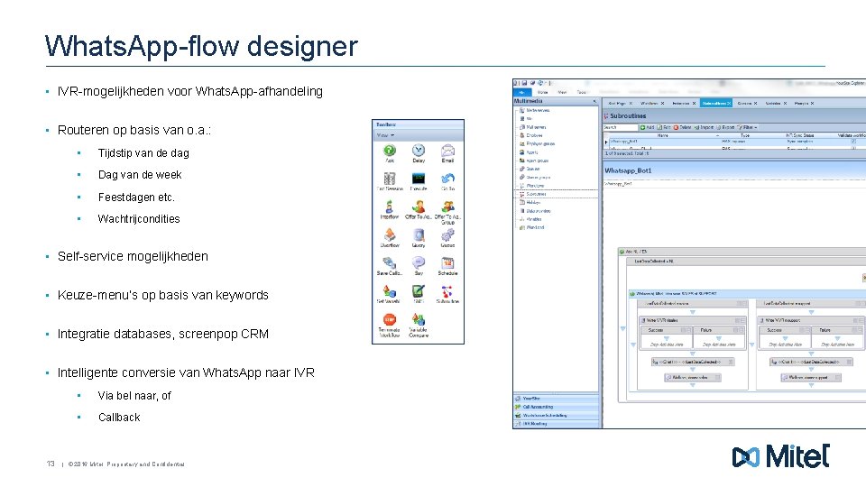Pick the Say speech bubble activity

click(419, 262)
